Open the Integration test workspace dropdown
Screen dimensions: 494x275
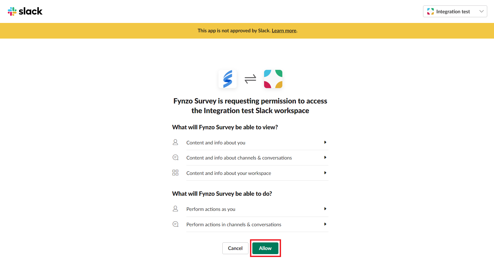pyautogui.click(x=455, y=11)
